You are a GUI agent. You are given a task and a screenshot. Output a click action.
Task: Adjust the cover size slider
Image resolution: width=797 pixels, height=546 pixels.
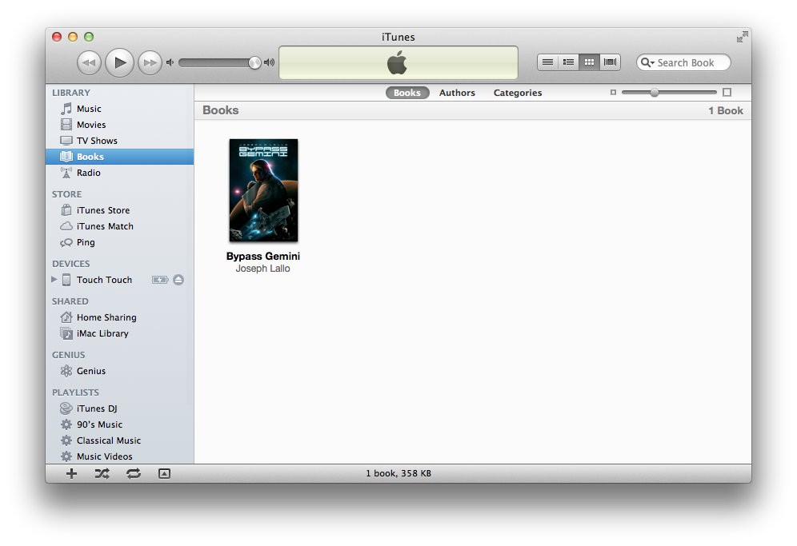pyautogui.click(x=655, y=93)
